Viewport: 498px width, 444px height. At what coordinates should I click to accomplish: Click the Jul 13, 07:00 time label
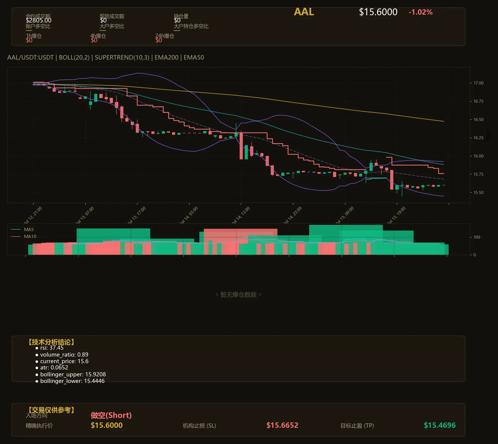pyautogui.click(x=84, y=216)
